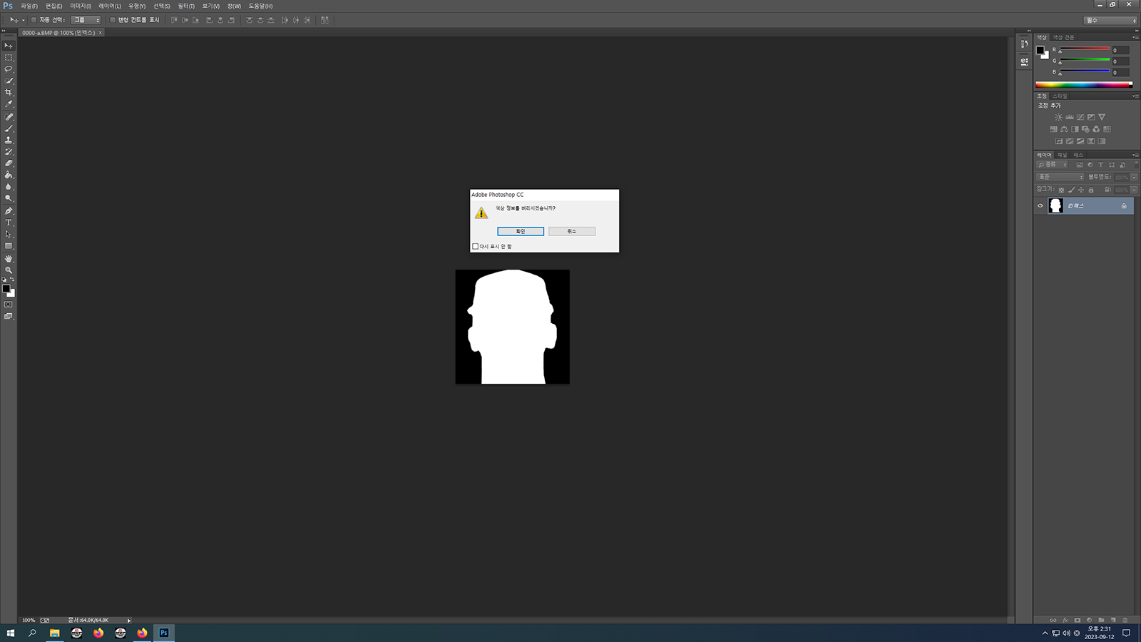Enable the 자동 선택 checkbox
1141x642 pixels.
tap(34, 20)
